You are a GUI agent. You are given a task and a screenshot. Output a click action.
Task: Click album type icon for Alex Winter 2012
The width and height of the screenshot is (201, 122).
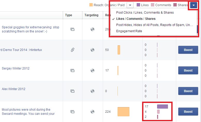(x=73, y=91)
